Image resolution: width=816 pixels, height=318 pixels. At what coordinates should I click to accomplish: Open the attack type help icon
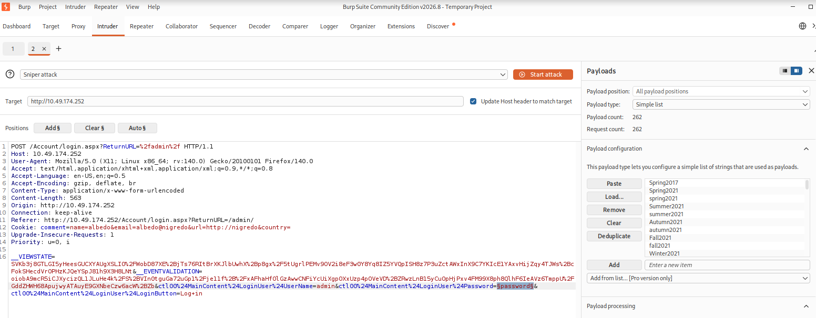tap(10, 75)
